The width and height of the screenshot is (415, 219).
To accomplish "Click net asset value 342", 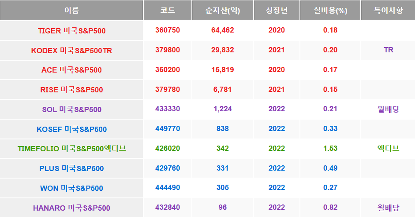I will (x=223, y=148).
